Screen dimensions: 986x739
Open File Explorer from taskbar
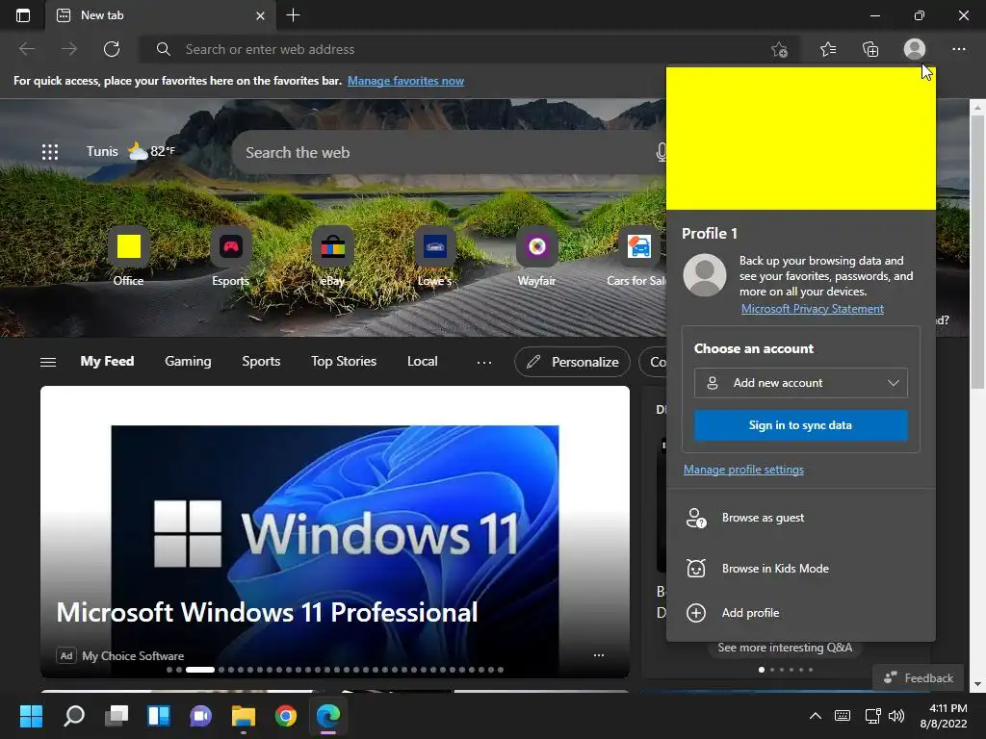244,716
